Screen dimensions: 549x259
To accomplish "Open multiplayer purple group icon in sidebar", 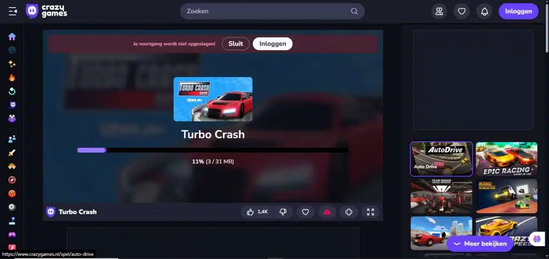I will [x=12, y=118].
